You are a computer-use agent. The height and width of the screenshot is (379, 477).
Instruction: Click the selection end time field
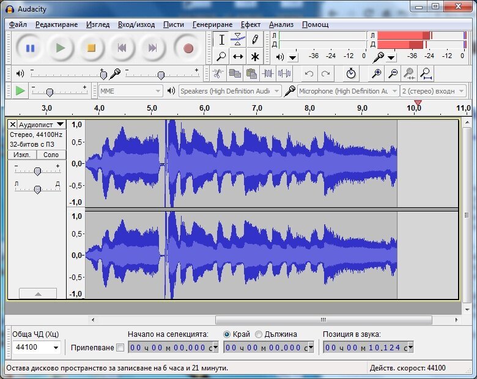tap(268, 347)
